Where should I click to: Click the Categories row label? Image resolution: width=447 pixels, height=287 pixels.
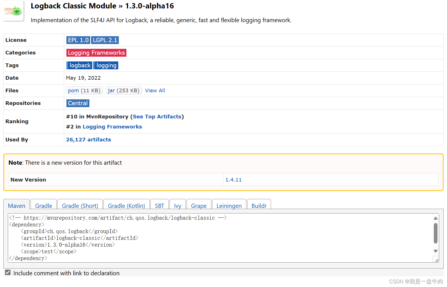coord(20,53)
